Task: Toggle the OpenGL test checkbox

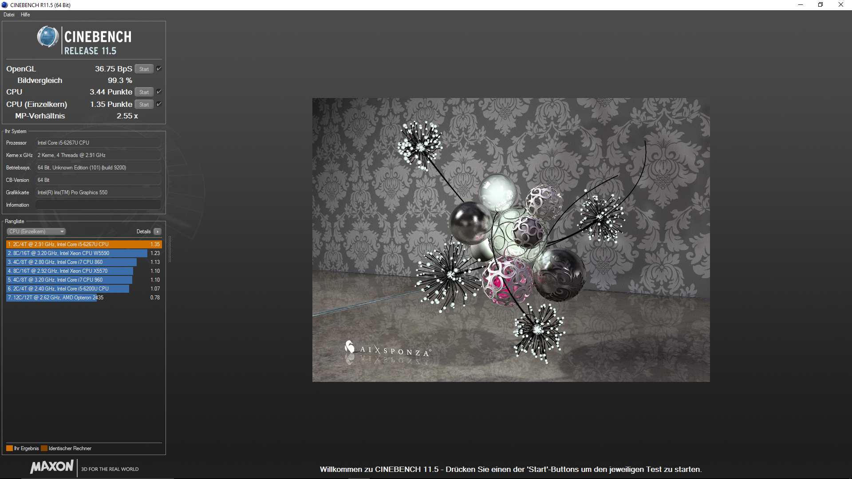Action: [159, 69]
